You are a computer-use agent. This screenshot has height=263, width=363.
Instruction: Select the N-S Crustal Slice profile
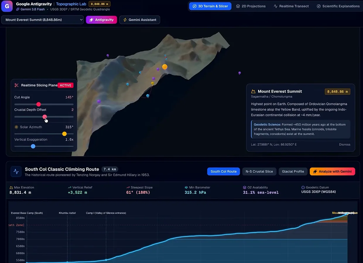click(259, 172)
